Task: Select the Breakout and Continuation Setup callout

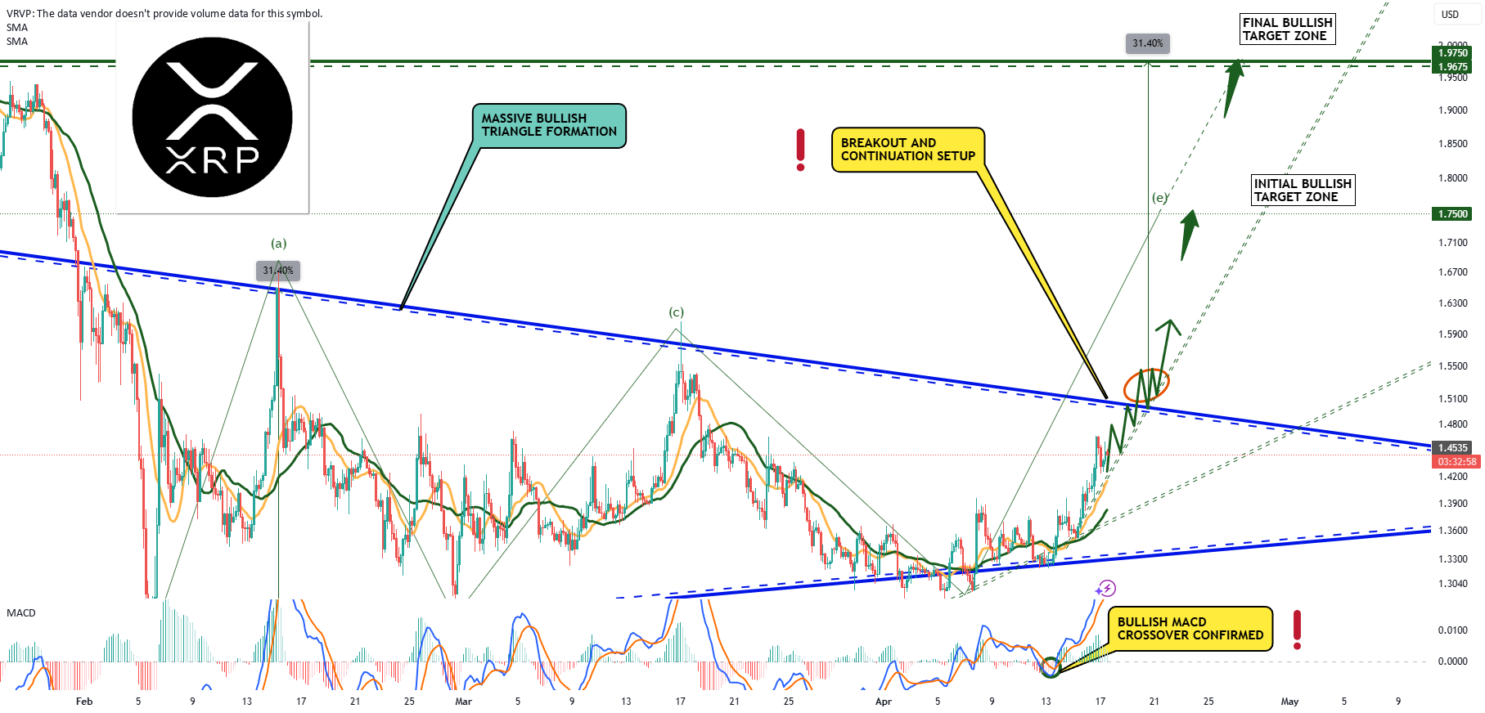Action: point(907,150)
